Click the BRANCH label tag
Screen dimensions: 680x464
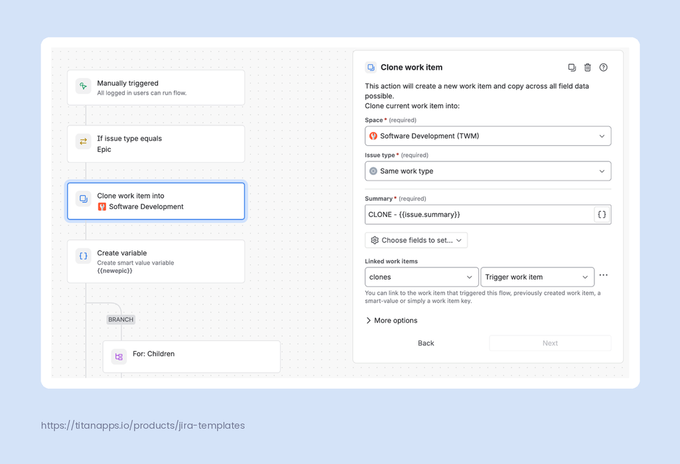pos(121,319)
